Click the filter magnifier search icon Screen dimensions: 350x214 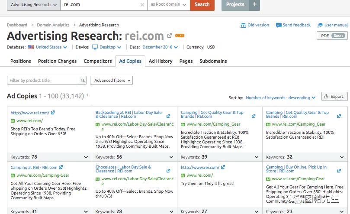83,81
